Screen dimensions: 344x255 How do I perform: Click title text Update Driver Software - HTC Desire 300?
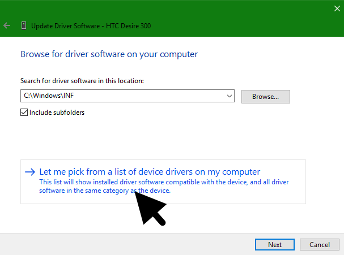point(91,26)
